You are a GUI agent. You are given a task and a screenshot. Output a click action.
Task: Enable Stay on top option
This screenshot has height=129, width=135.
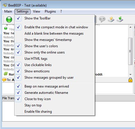click(x=54, y=105)
